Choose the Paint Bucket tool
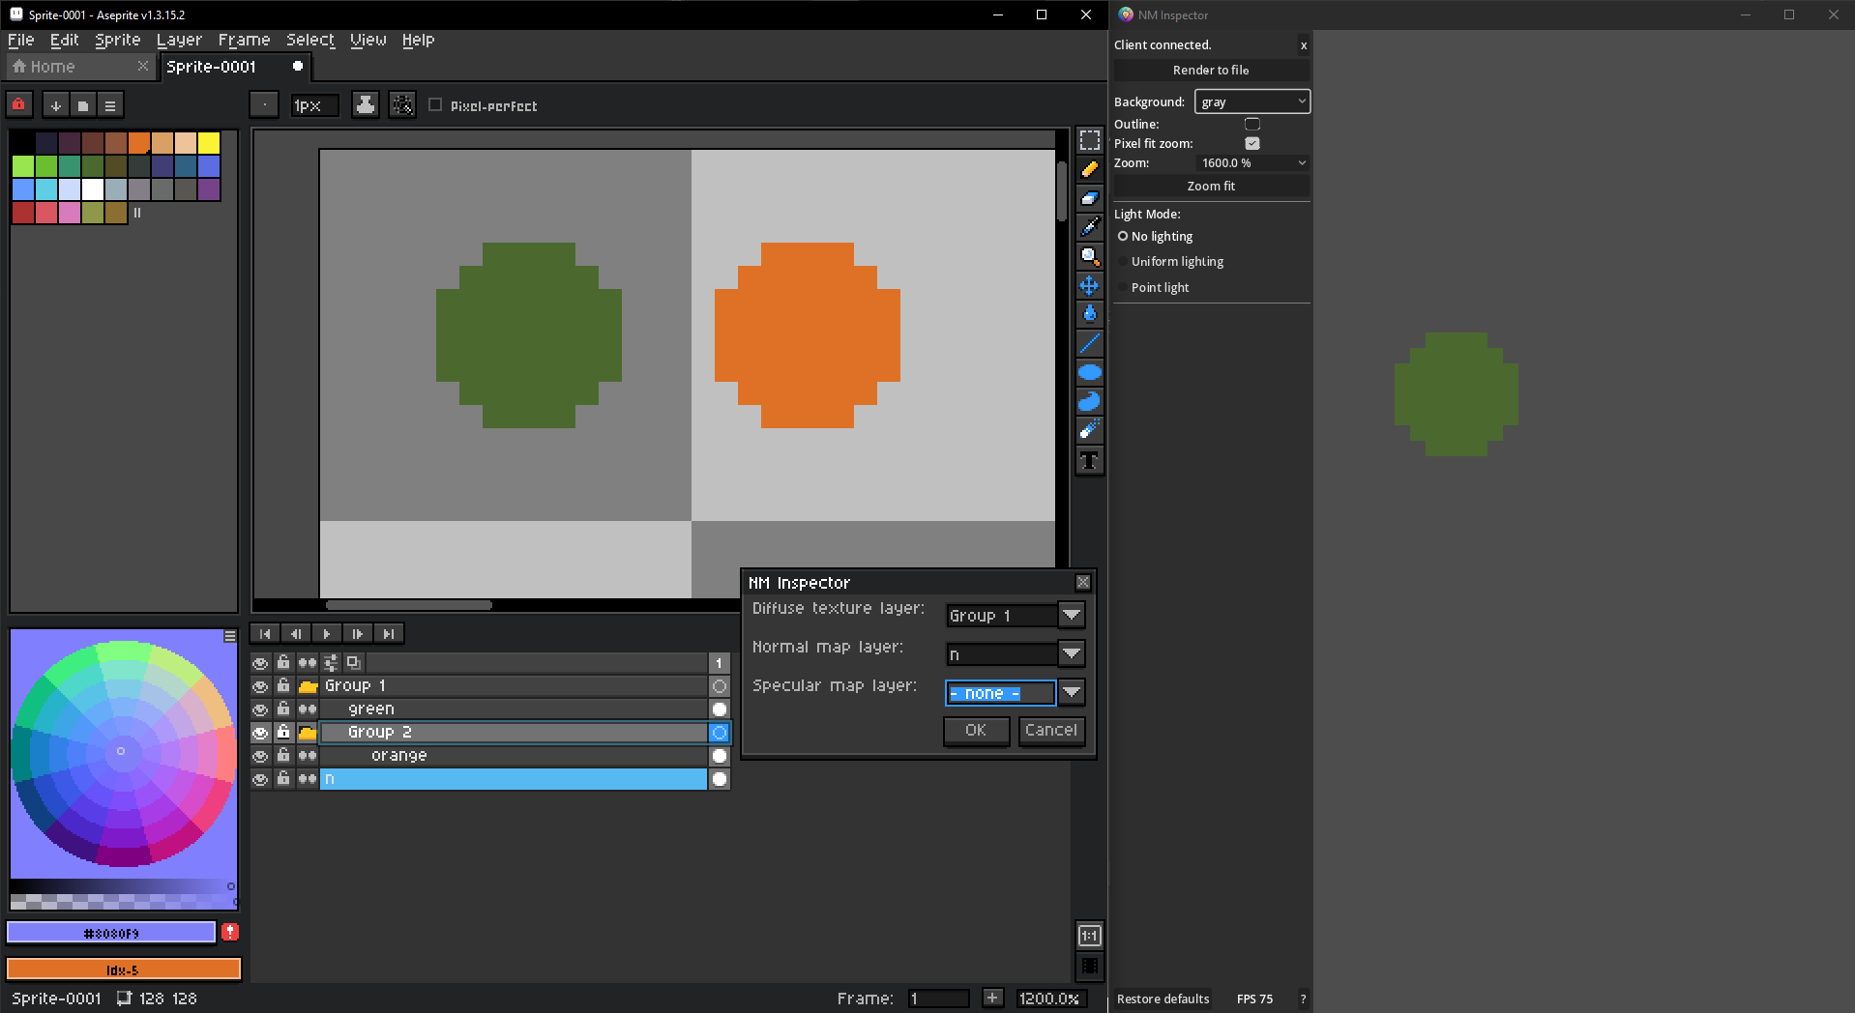The image size is (1855, 1013). [x=1089, y=314]
